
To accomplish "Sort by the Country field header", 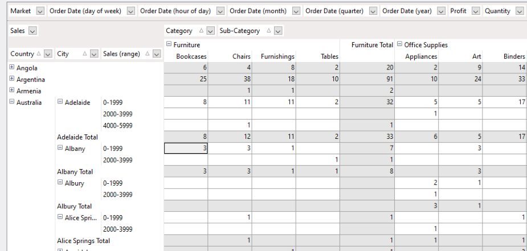I will (x=22, y=54).
